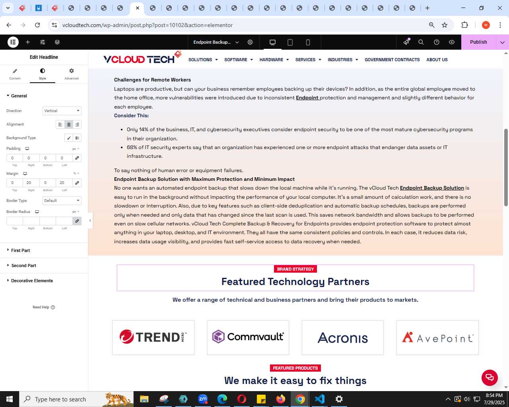Image resolution: width=509 pixels, height=407 pixels.
Task: Edit margin Right input field
Action: (x=31, y=183)
